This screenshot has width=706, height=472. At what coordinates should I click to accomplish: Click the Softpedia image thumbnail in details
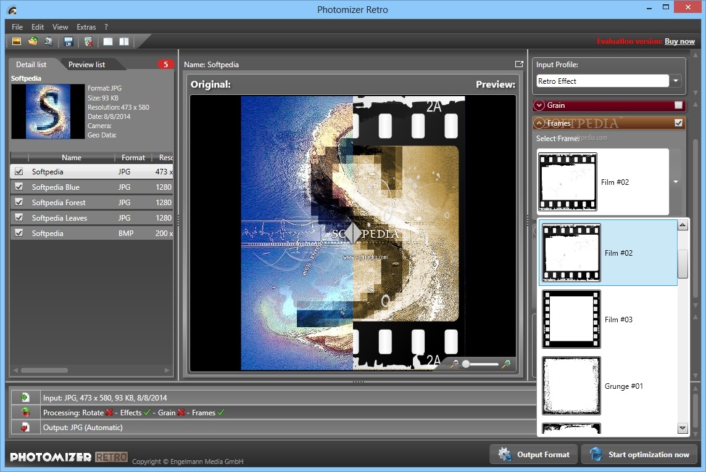coord(48,111)
